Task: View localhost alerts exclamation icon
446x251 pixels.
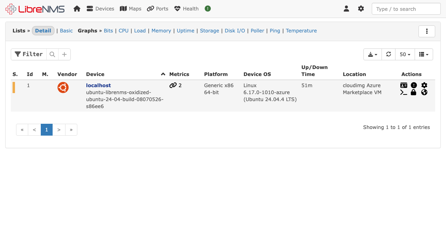Action: coord(414,85)
